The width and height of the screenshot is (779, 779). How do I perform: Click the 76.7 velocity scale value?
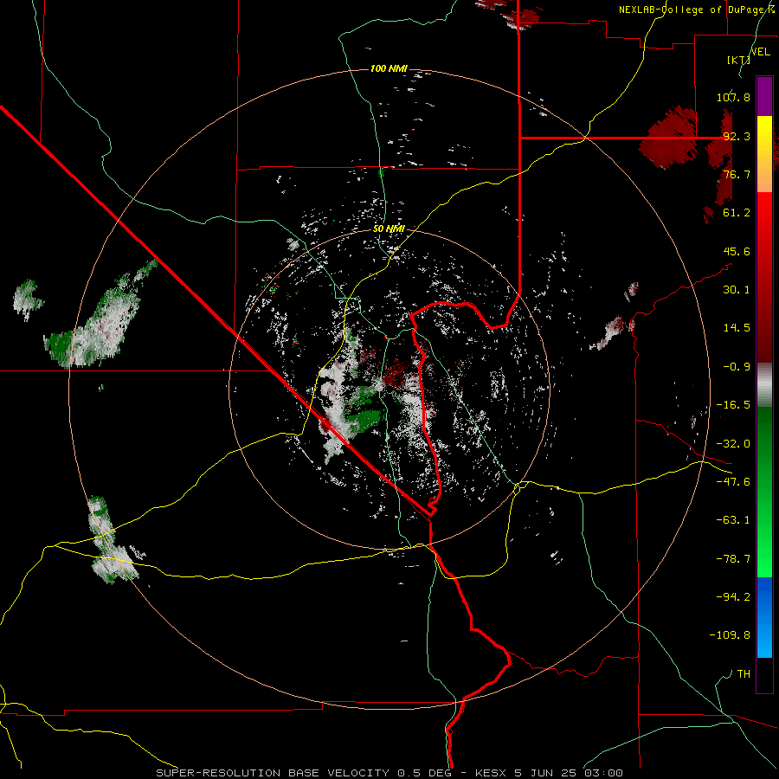[737, 174]
